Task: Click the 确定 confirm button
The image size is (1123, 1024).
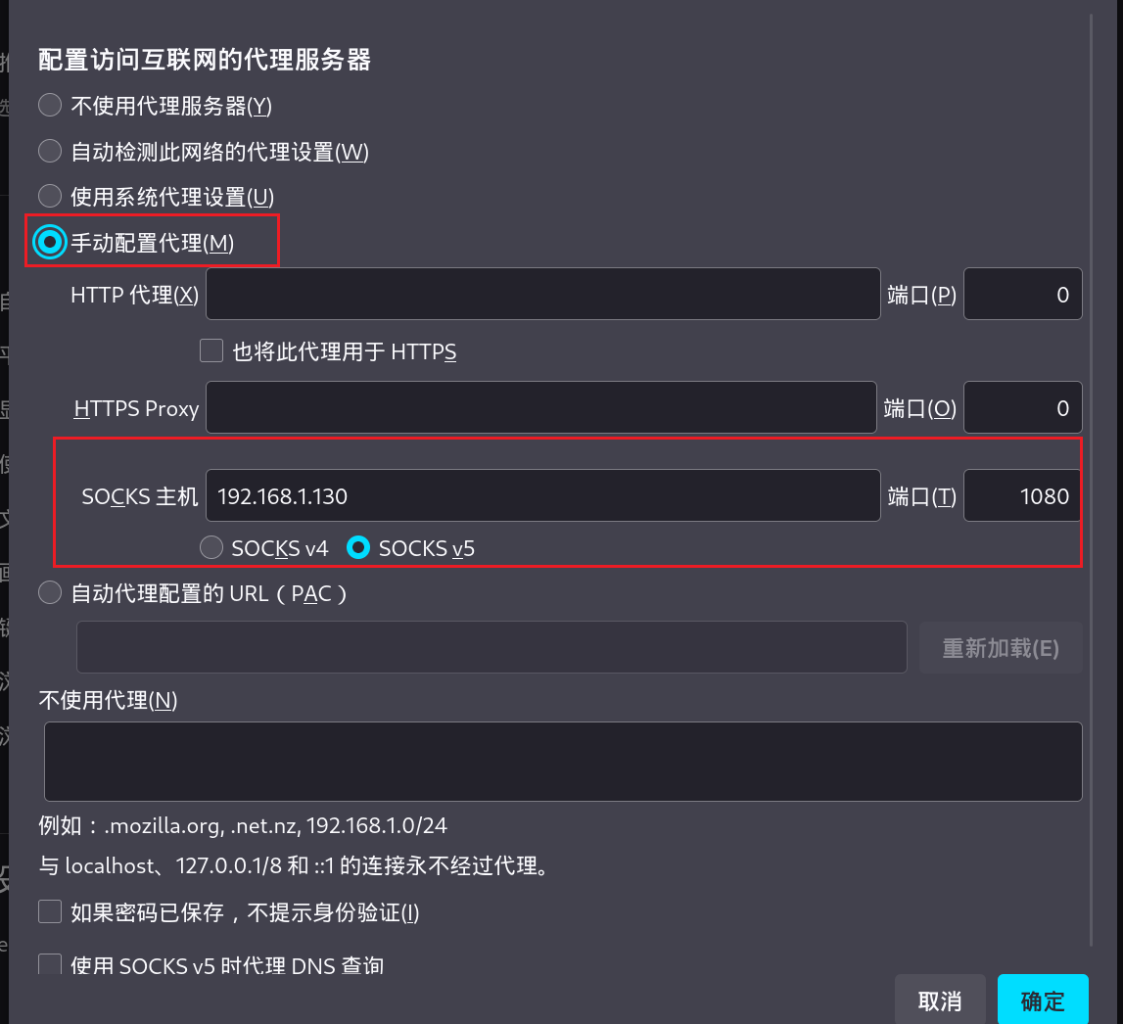Action: point(1043,1001)
